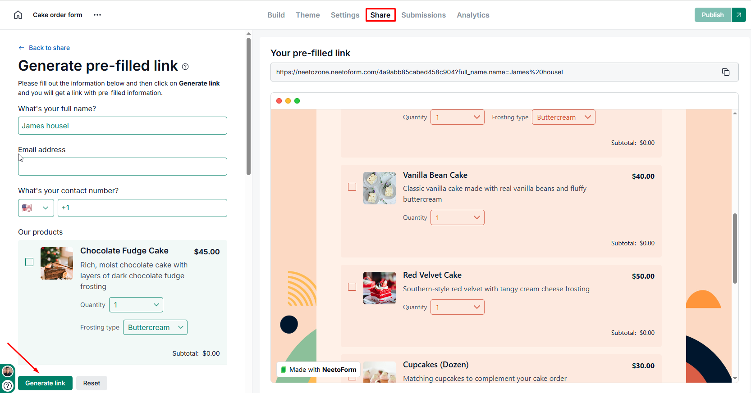Open the help question mark icon

[8, 385]
